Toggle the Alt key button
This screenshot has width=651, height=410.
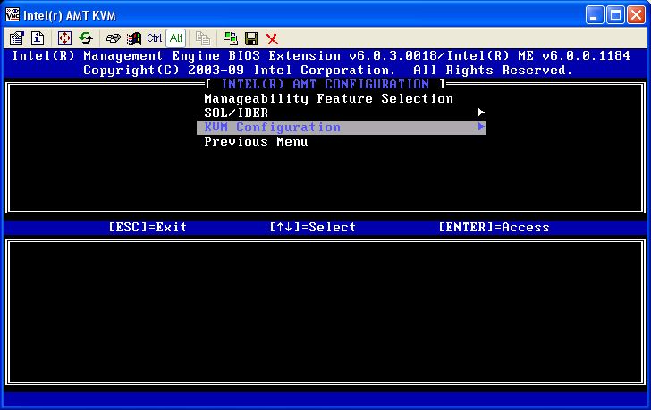[x=175, y=38]
